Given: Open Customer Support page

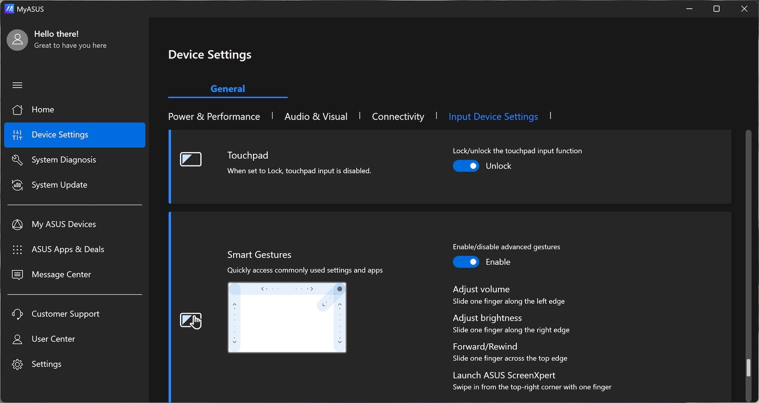Looking at the screenshot, I should tap(75, 314).
